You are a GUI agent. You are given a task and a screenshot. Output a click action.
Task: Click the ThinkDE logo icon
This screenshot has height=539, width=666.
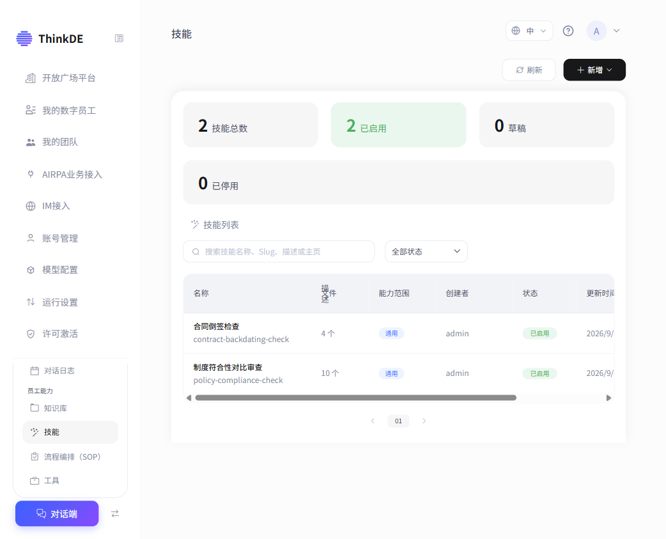coord(24,38)
